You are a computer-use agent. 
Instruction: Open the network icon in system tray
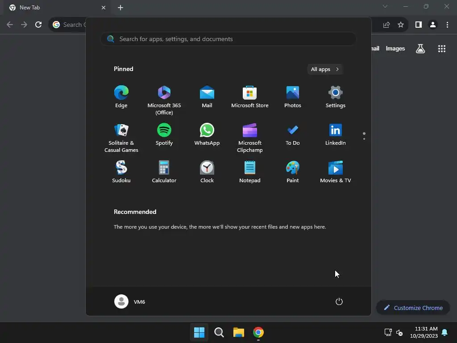388,332
